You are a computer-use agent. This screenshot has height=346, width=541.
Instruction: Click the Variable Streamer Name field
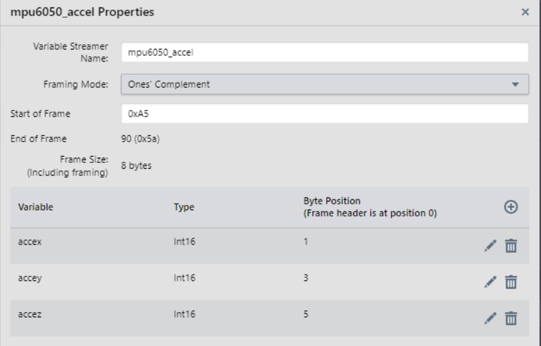pyautogui.click(x=325, y=52)
